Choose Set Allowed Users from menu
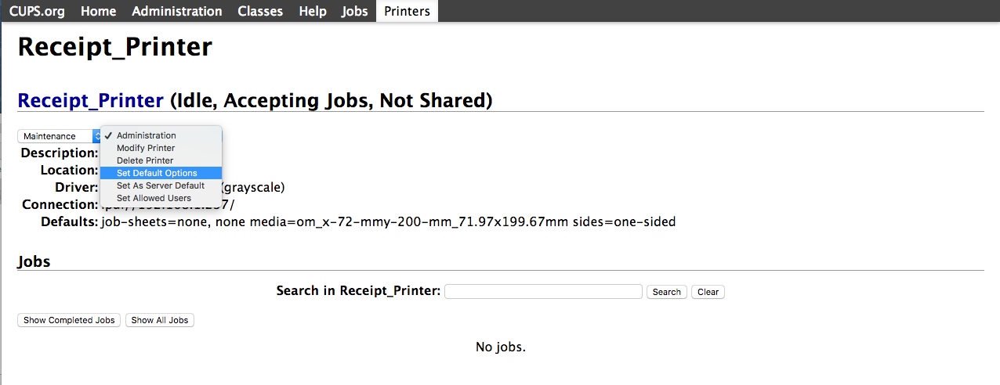The image size is (1000, 385). 154,198
